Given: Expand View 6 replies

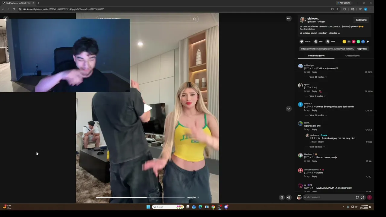Looking at the screenshot, I should 318,96.
